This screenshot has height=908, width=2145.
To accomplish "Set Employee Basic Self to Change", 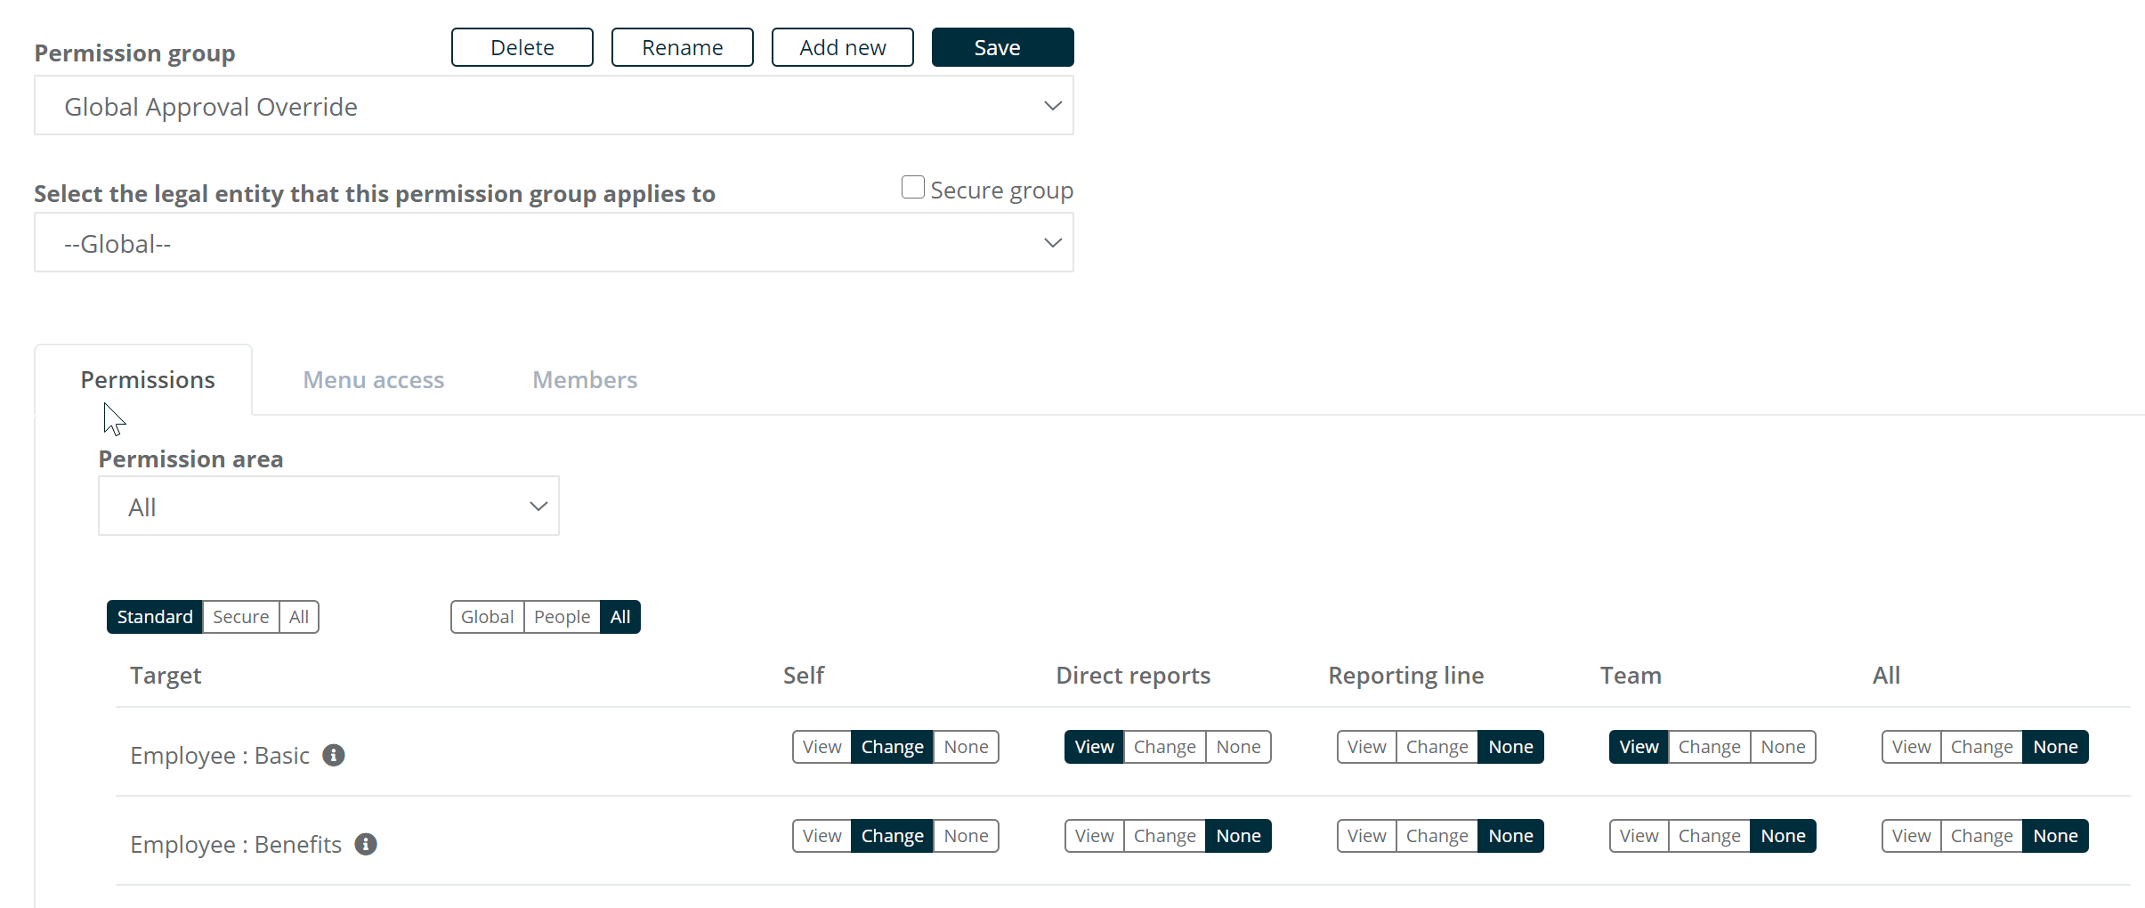I will click(x=892, y=747).
